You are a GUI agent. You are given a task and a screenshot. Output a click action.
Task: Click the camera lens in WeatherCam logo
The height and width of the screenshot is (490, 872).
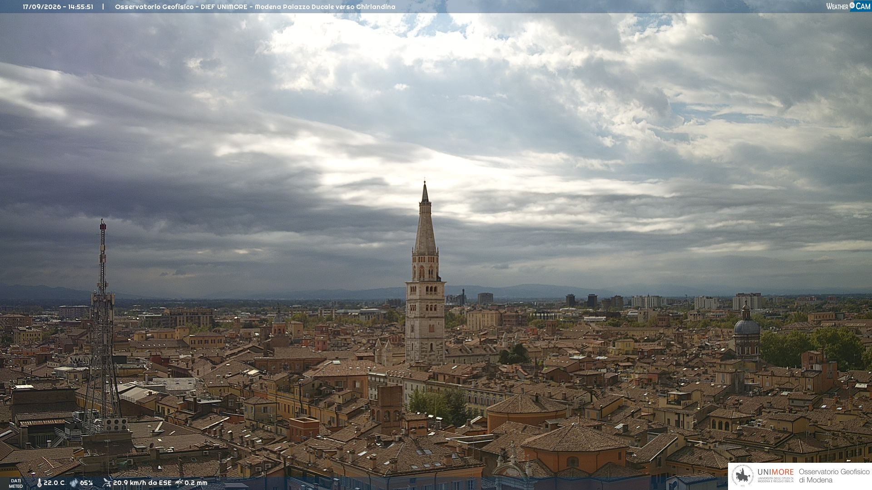[852, 5]
